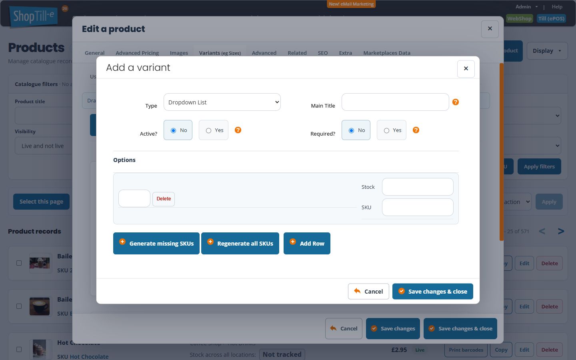The height and width of the screenshot is (360, 576).
Task: Set Required to No
Action: 356,130
